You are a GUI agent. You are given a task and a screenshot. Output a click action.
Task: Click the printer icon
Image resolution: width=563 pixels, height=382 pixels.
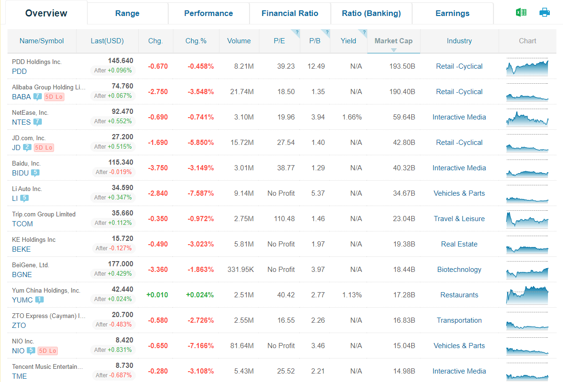coord(545,13)
